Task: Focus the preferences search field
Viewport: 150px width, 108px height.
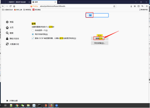Action: tap(97, 15)
